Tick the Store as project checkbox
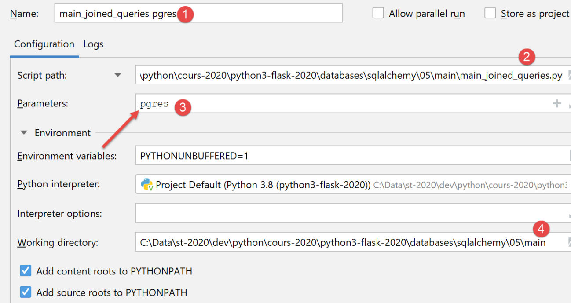571x303 pixels. point(490,13)
